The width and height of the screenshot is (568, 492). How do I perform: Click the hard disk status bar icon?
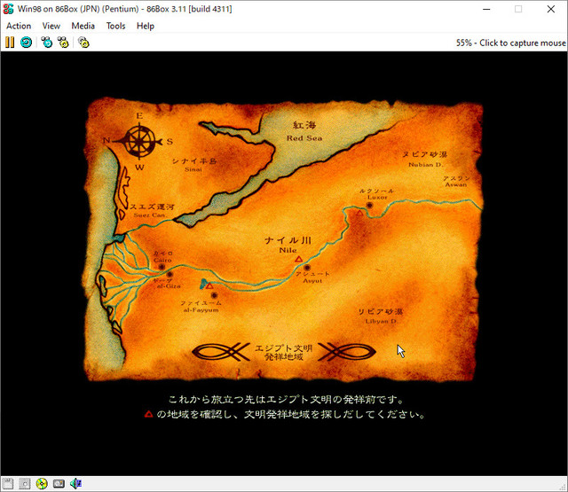(x=59, y=483)
